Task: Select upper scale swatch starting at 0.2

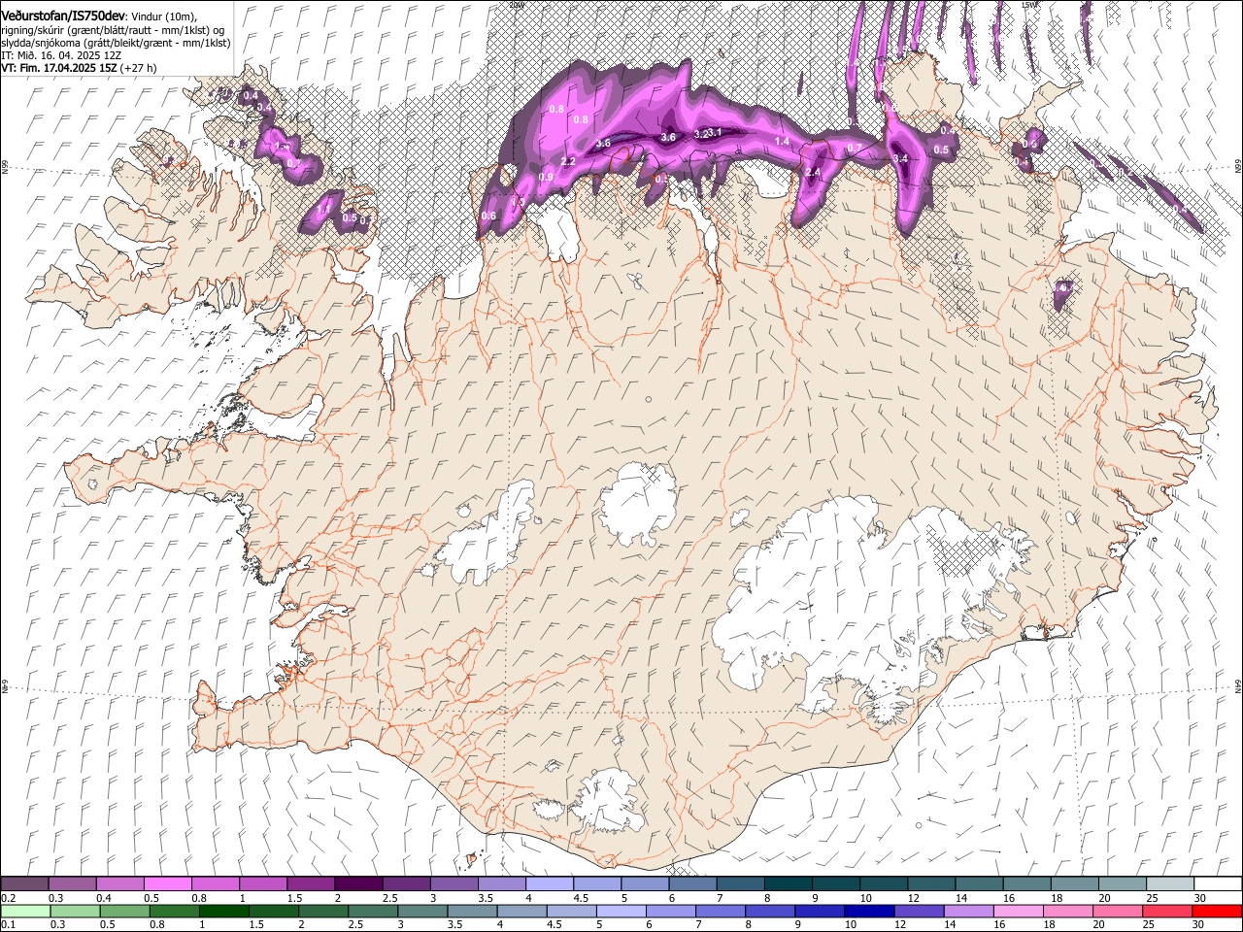Action: [24, 883]
